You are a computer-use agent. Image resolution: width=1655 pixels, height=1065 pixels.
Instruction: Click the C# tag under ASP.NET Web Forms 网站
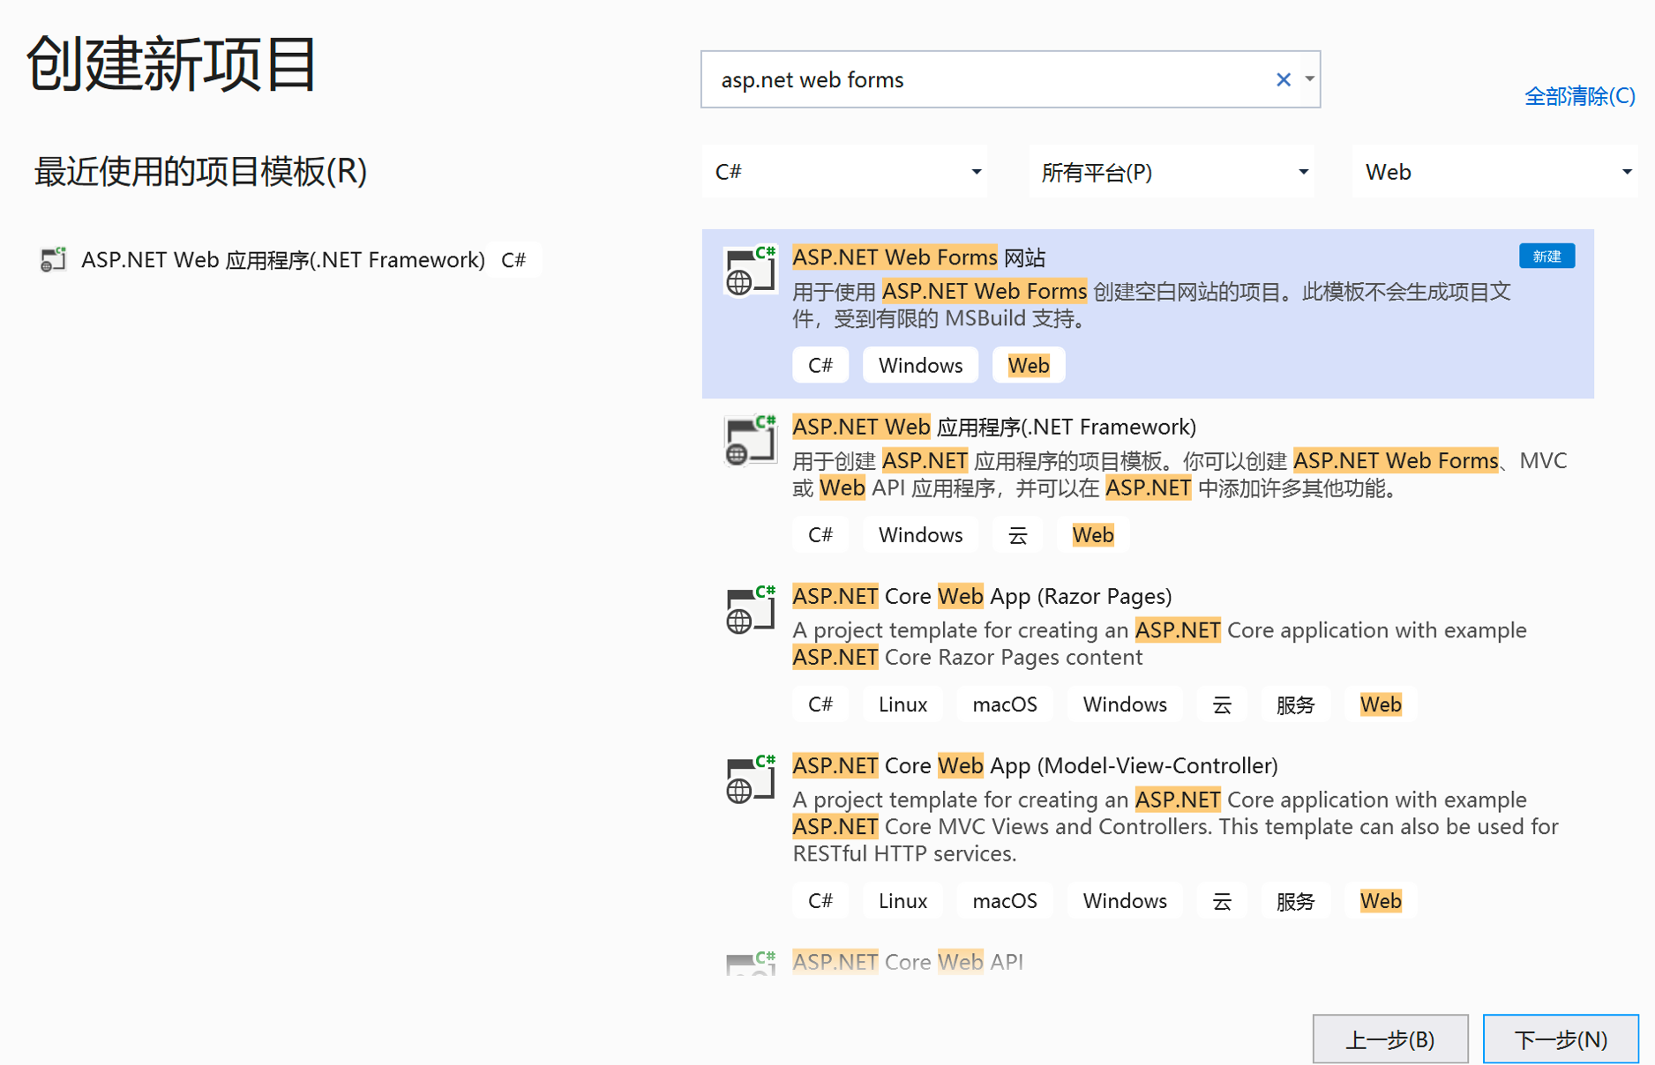point(820,365)
